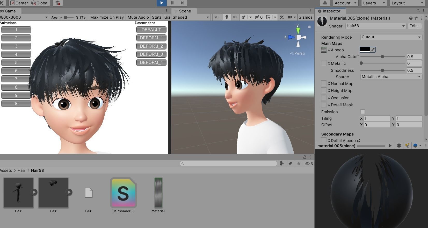Toggle Mute Audio in Game view
This screenshot has height=228, width=428.
(x=138, y=17)
